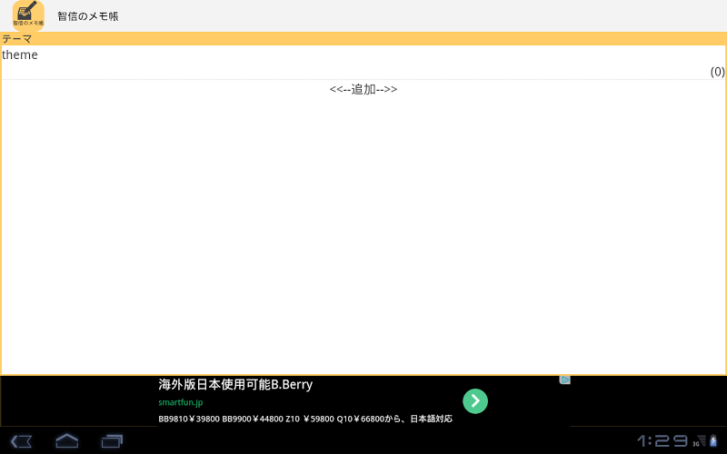727x454 pixels.
Task: Follow the smartfun.jp ad link
Action: point(181,402)
